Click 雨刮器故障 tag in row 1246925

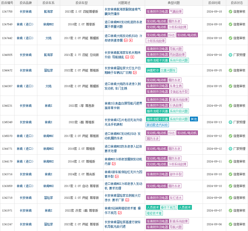[177, 55]
